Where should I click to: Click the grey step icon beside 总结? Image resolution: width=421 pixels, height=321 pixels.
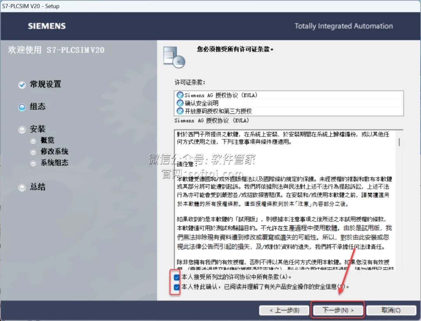click(x=22, y=187)
